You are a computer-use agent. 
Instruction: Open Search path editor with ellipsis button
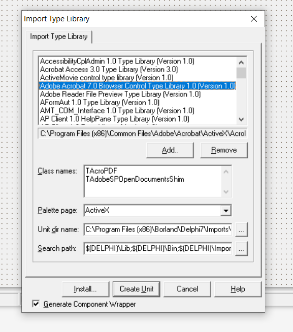tap(241, 249)
